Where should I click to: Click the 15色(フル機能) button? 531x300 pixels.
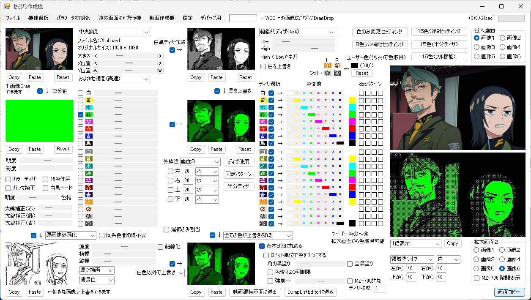[x=439, y=57]
